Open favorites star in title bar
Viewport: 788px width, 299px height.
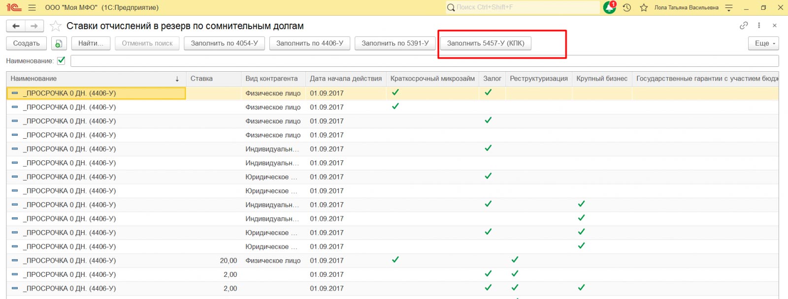click(x=644, y=7)
